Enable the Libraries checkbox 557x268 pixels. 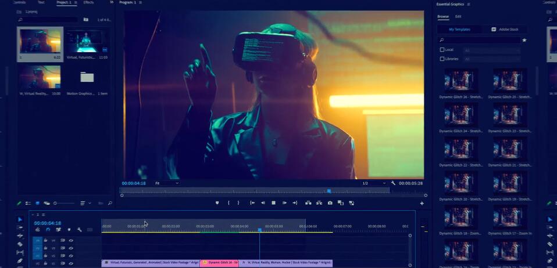[442, 59]
